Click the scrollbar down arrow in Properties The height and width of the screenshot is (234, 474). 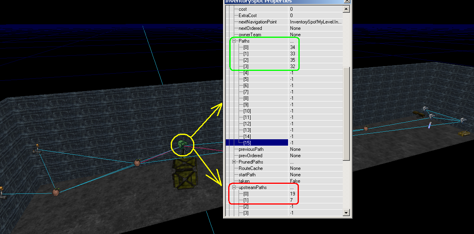coord(346,213)
